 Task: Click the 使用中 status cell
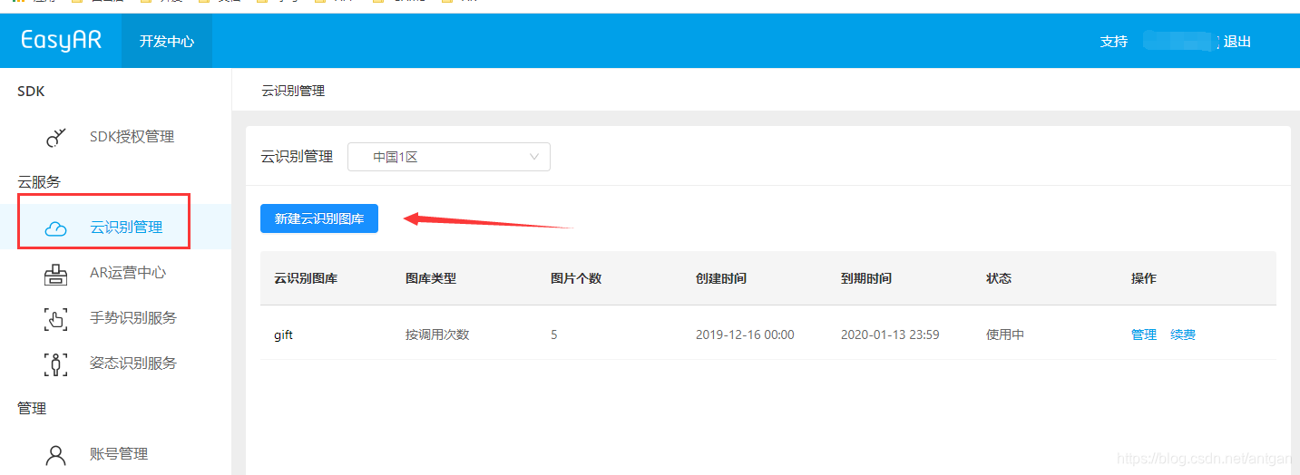(x=1005, y=334)
